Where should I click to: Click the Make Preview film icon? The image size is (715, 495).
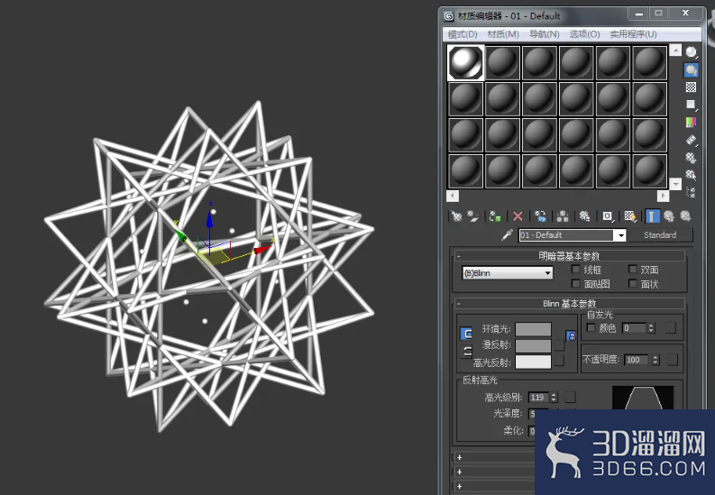pyautogui.click(x=692, y=140)
